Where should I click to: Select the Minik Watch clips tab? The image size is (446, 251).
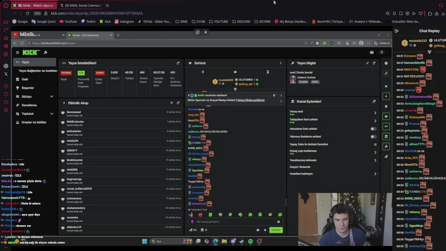click(34, 5)
